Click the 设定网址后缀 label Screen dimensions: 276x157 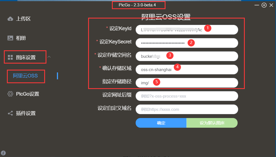coord(117,95)
